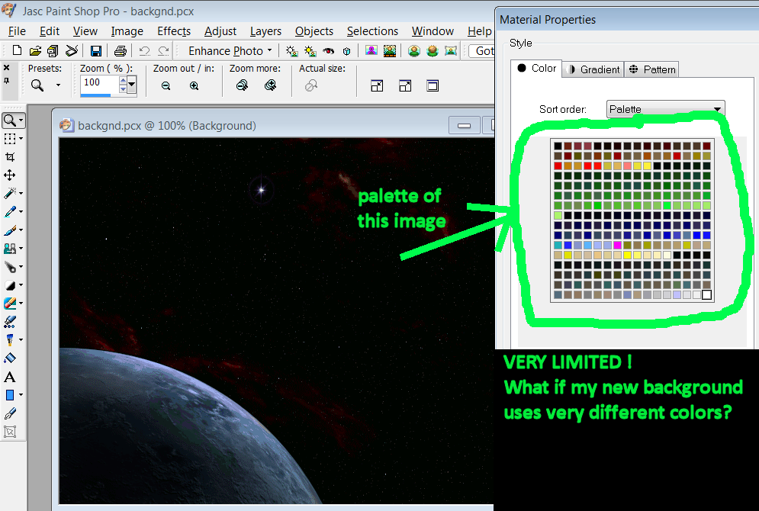The width and height of the screenshot is (759, 511).
Task: Click the Save disk icon
Action: (x=96, y=51)
